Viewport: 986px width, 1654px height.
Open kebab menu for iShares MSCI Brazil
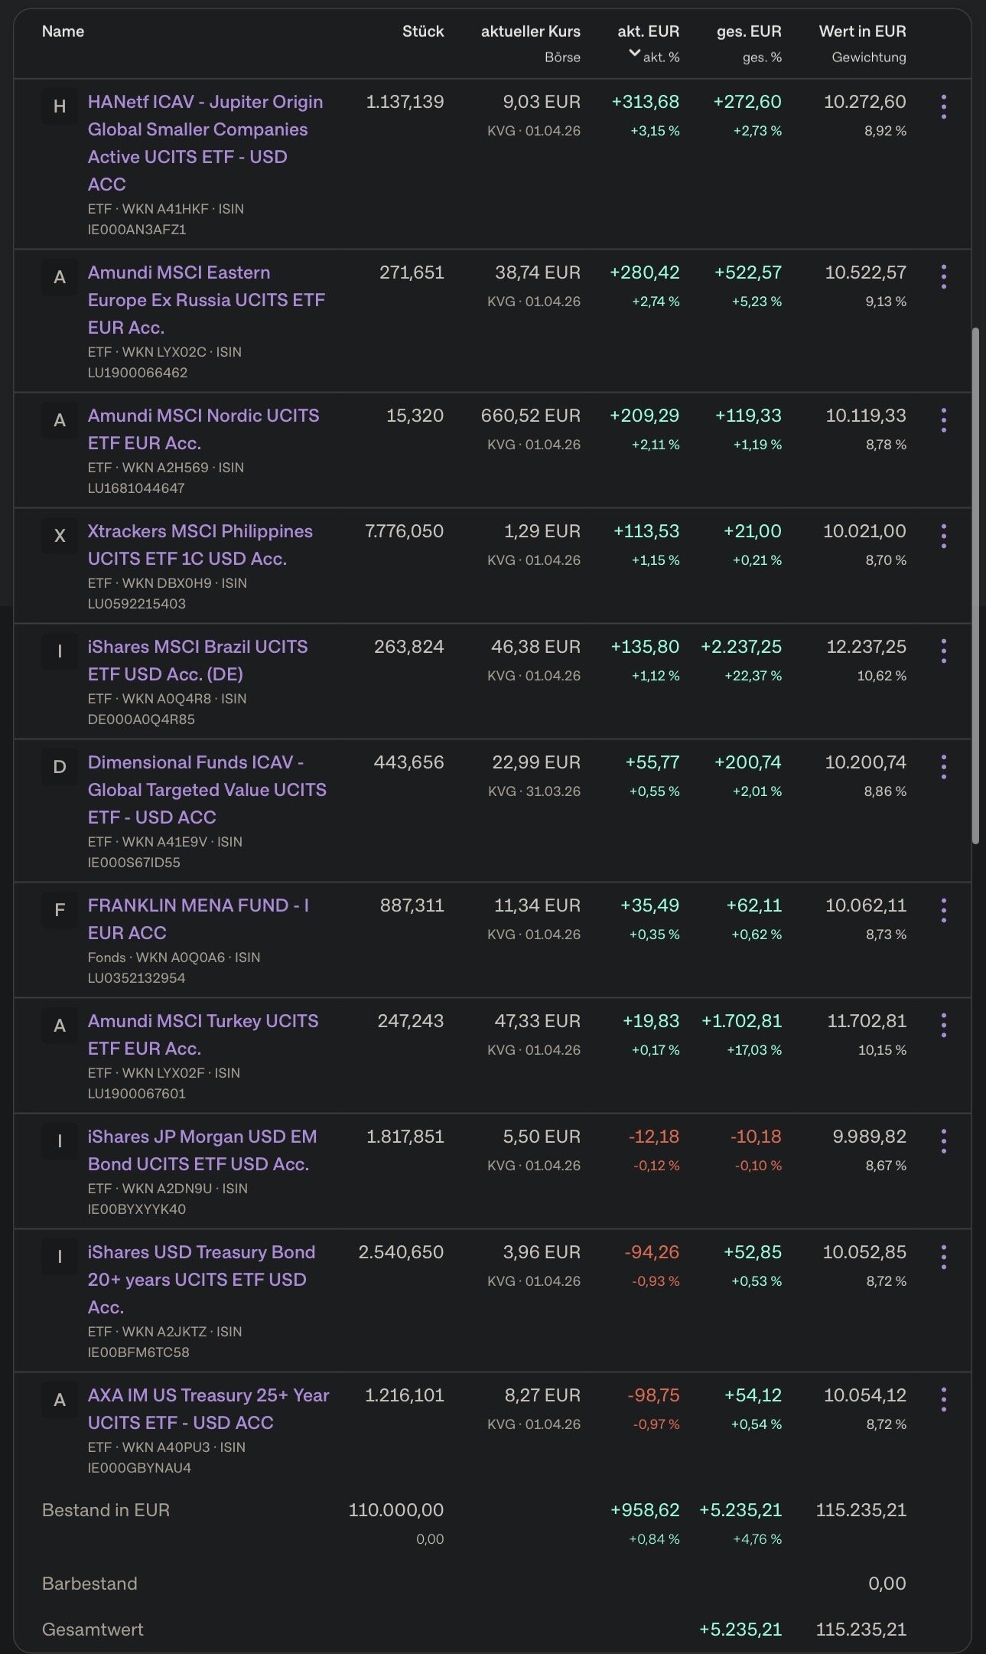pos(943,651)
